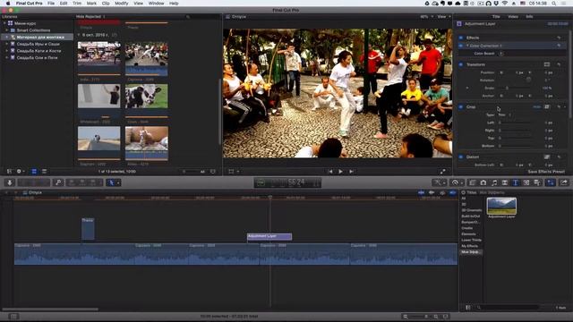Show the Effects browser icon

[x=473, y=182]
